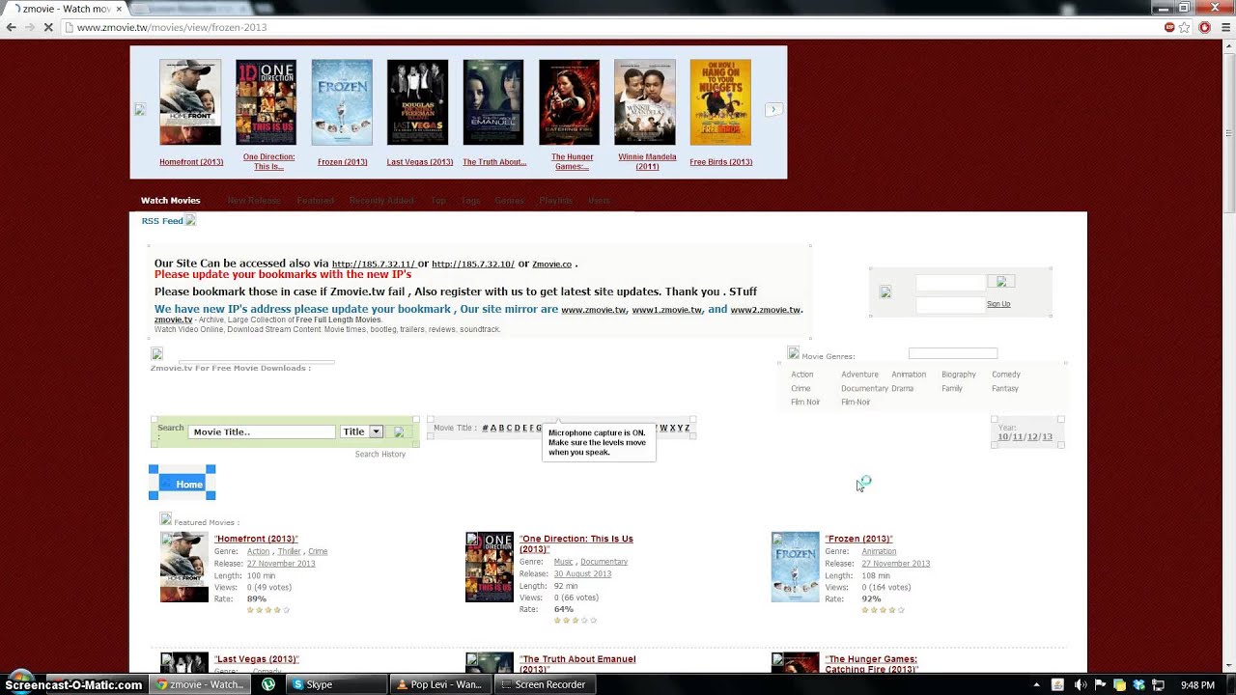Open the Title search-type dropdown
1236x695 pixels.
coord(362,431)
